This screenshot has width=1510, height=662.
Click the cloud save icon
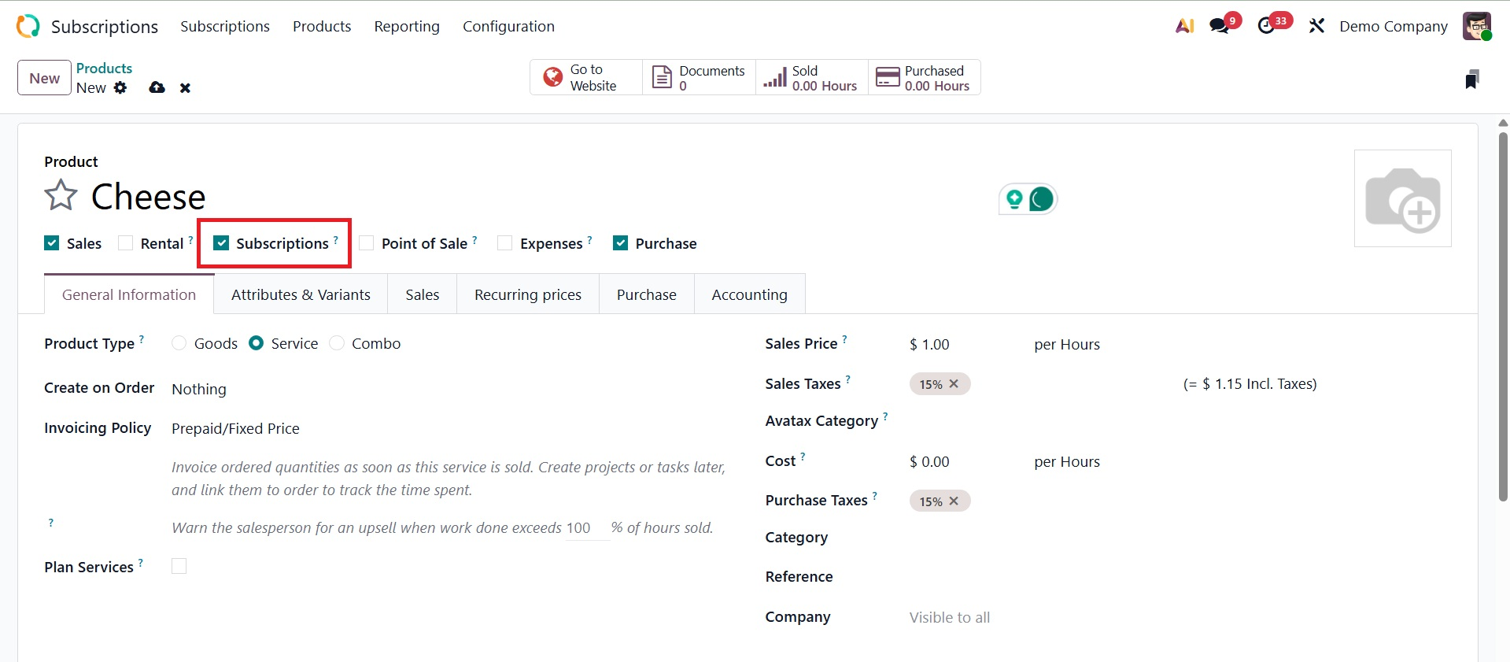pos(157,87)
